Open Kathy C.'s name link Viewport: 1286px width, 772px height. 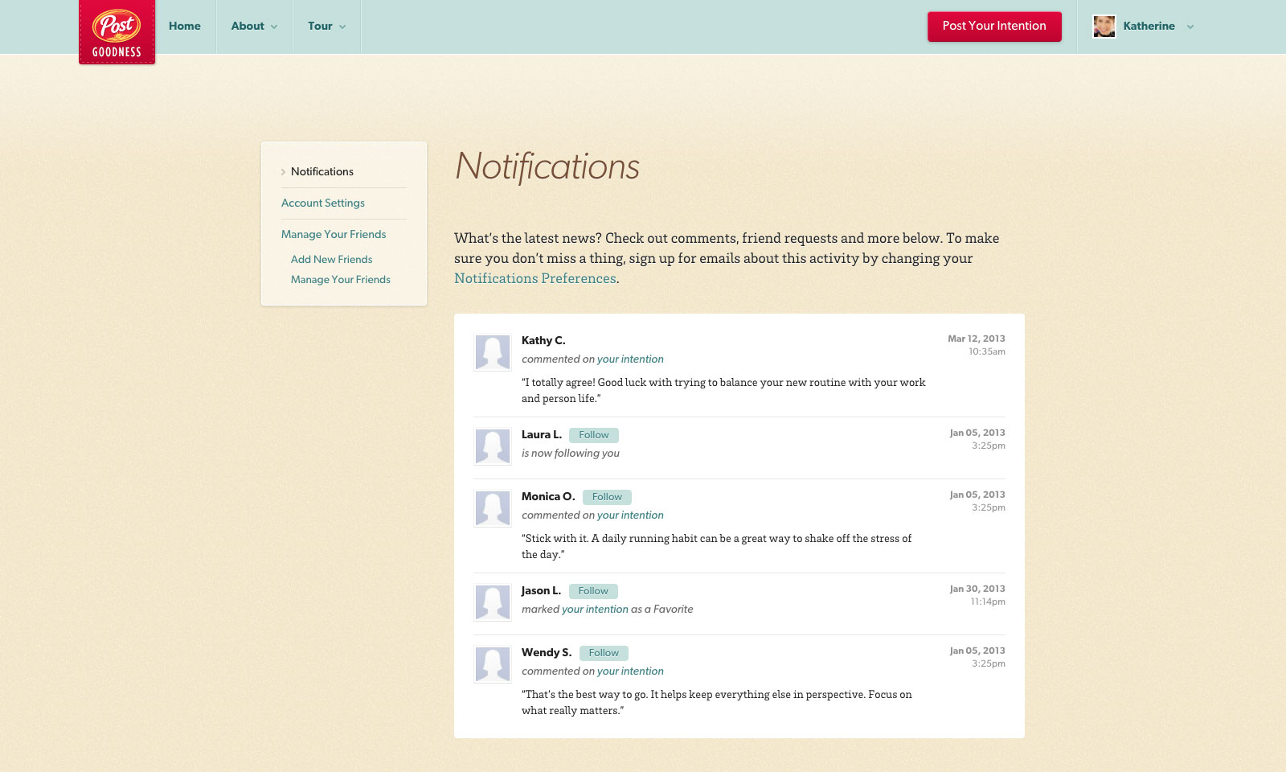point(543,340)
